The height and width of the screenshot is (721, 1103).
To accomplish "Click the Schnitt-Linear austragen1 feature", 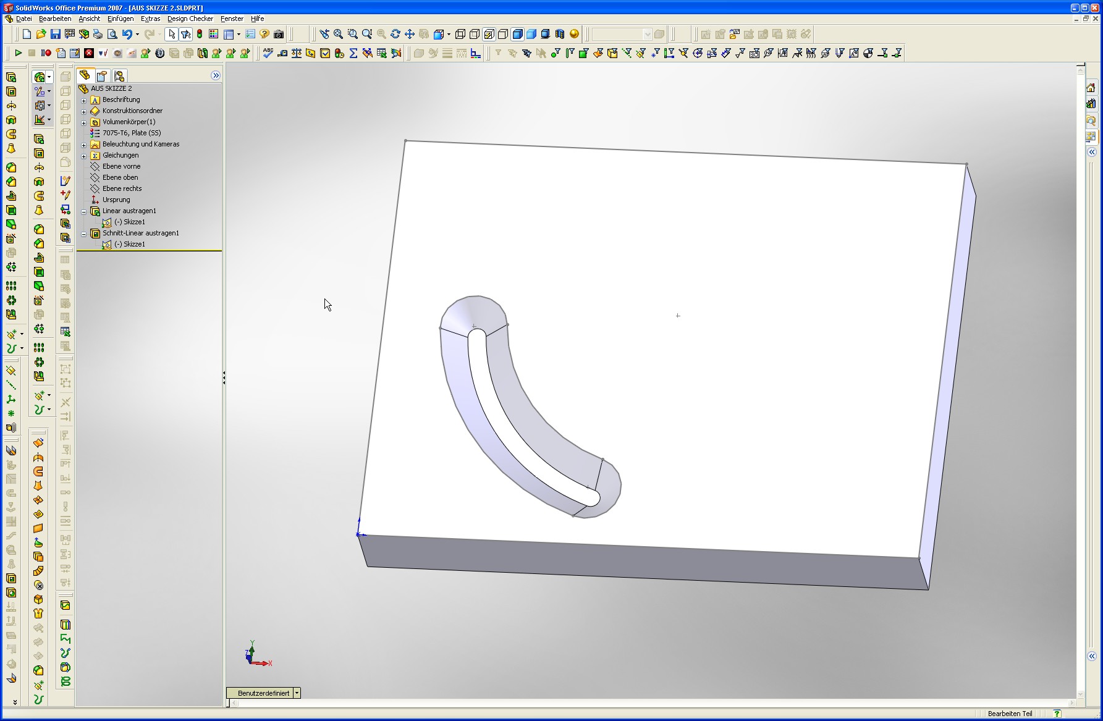I will (x=140, y=233).
